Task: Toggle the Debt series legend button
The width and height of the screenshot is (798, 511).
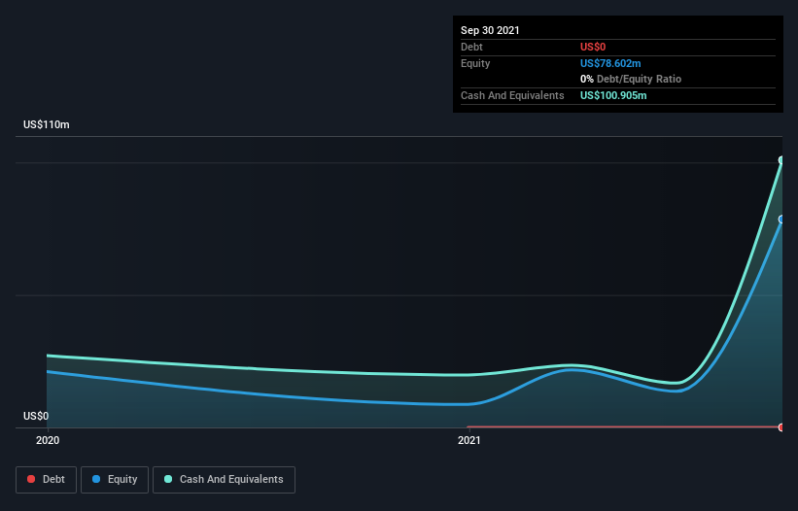Action: (47, 480)
